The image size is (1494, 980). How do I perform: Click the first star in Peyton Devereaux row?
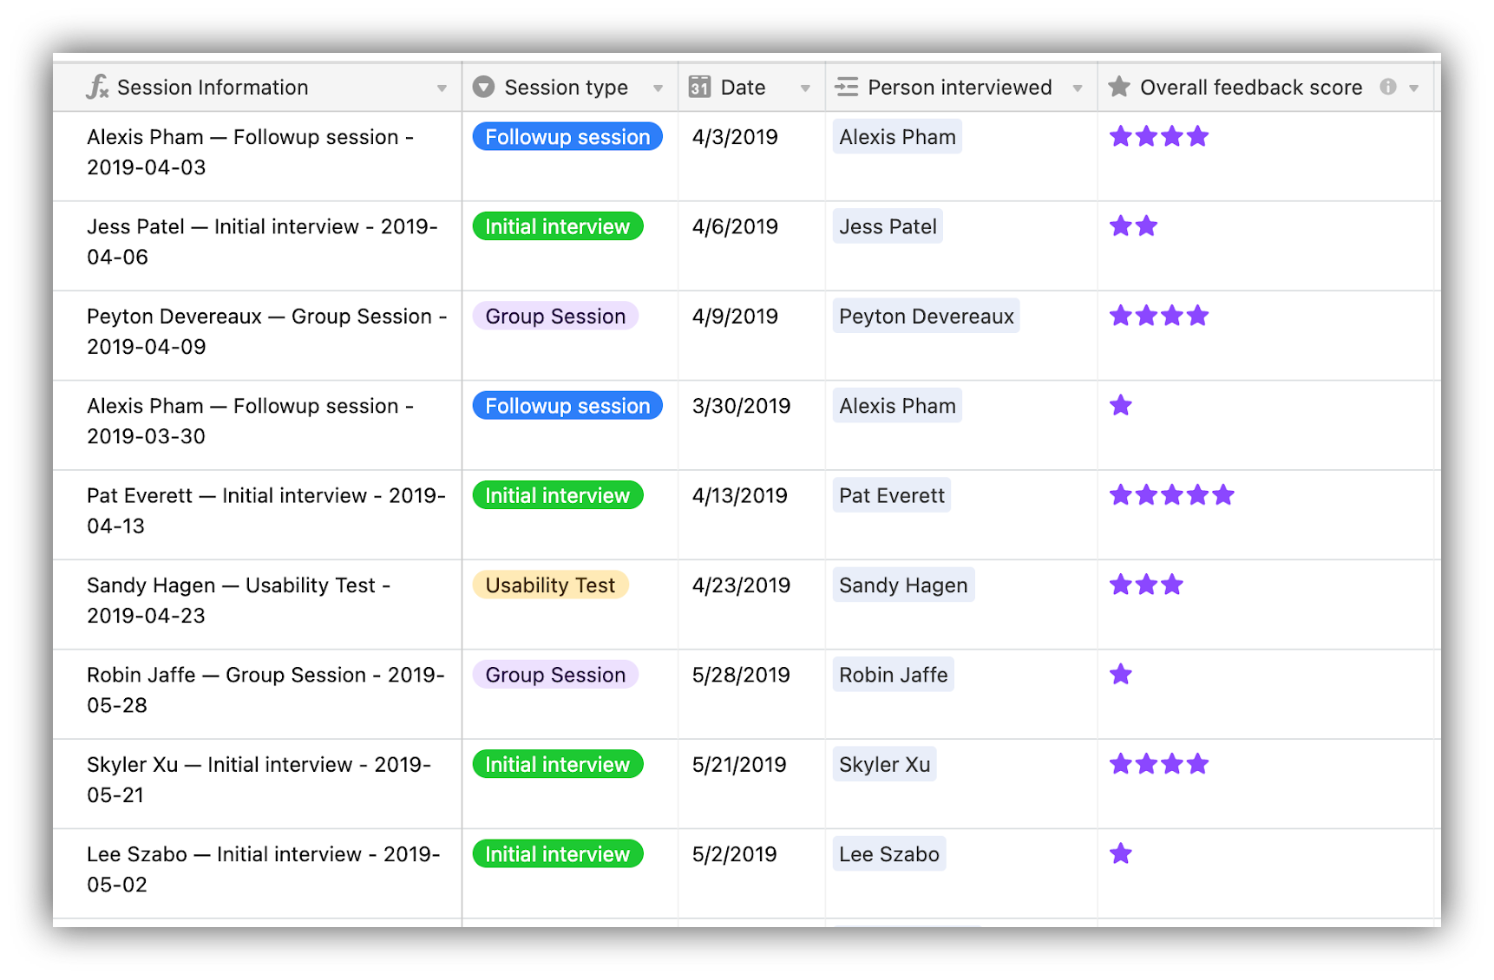[x=1121, y=316]
